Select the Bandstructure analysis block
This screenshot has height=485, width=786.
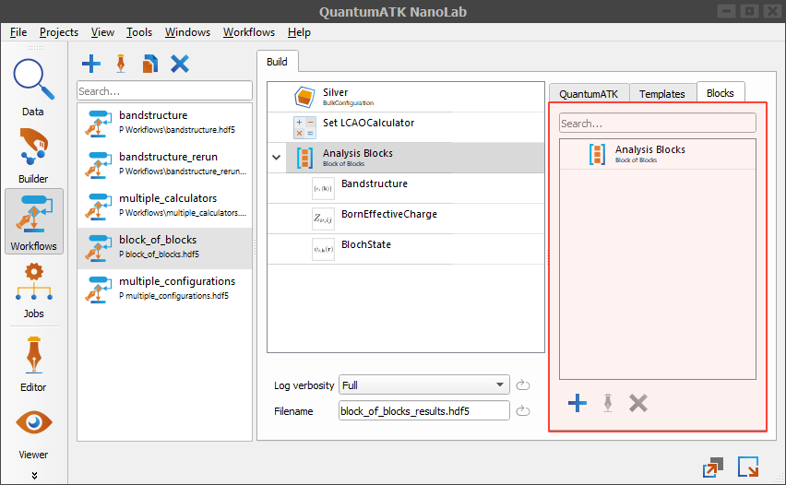[406, 188]
